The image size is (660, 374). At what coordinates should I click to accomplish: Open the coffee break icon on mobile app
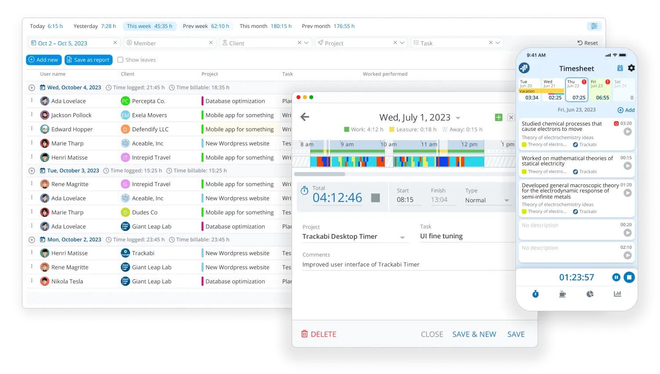pos(563,294)
